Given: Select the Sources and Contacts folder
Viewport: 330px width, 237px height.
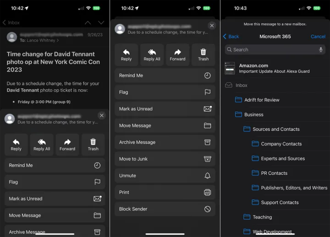Looking at the screenshot, I should click(276, 129).
